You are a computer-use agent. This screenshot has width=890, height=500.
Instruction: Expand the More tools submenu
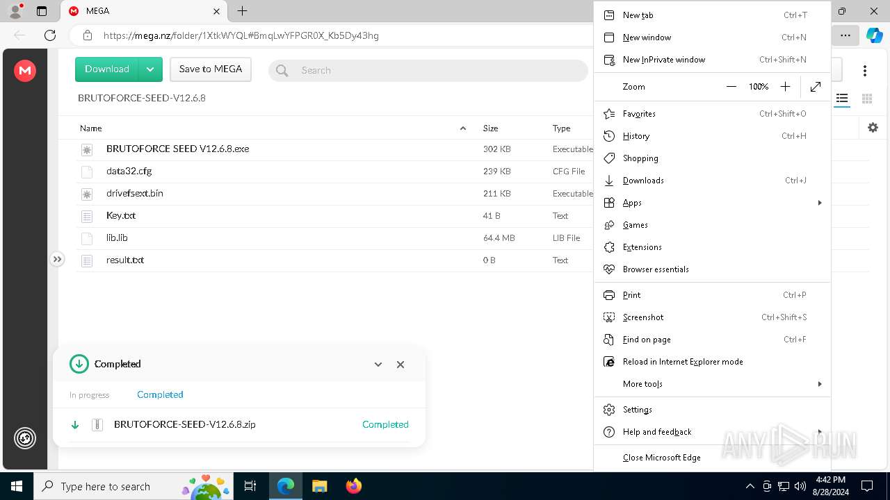pos(713,384)
